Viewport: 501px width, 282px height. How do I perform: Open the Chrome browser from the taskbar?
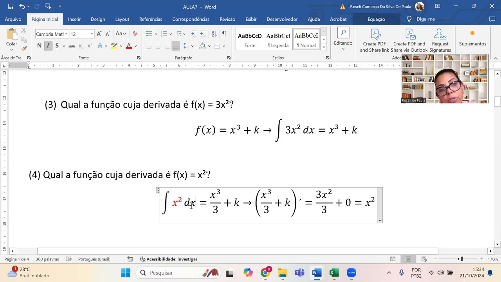click(x=265, y=273)
